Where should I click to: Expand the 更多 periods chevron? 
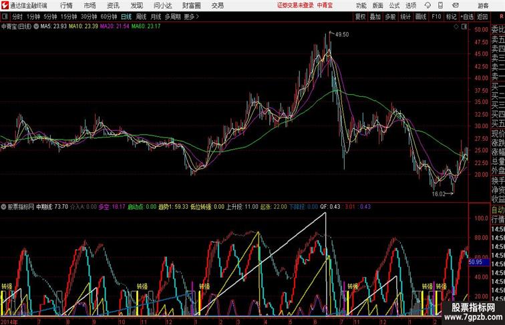pos(192,17)
